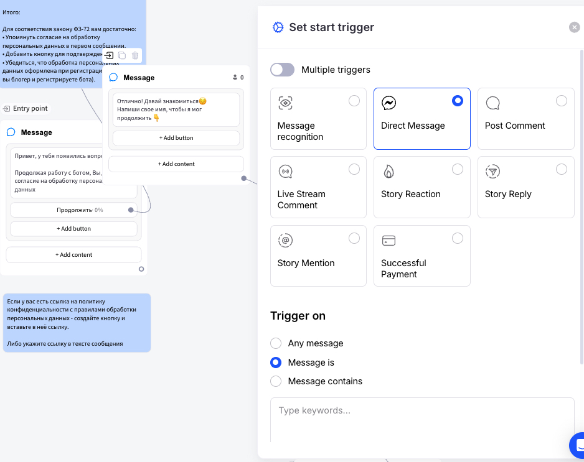Close the Set start trigger panel
The height and width of the screenshot is (462, 584).
574,27
